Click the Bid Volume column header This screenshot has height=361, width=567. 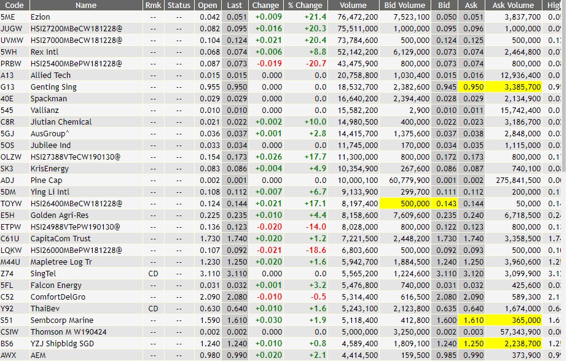tap(405, 5)
